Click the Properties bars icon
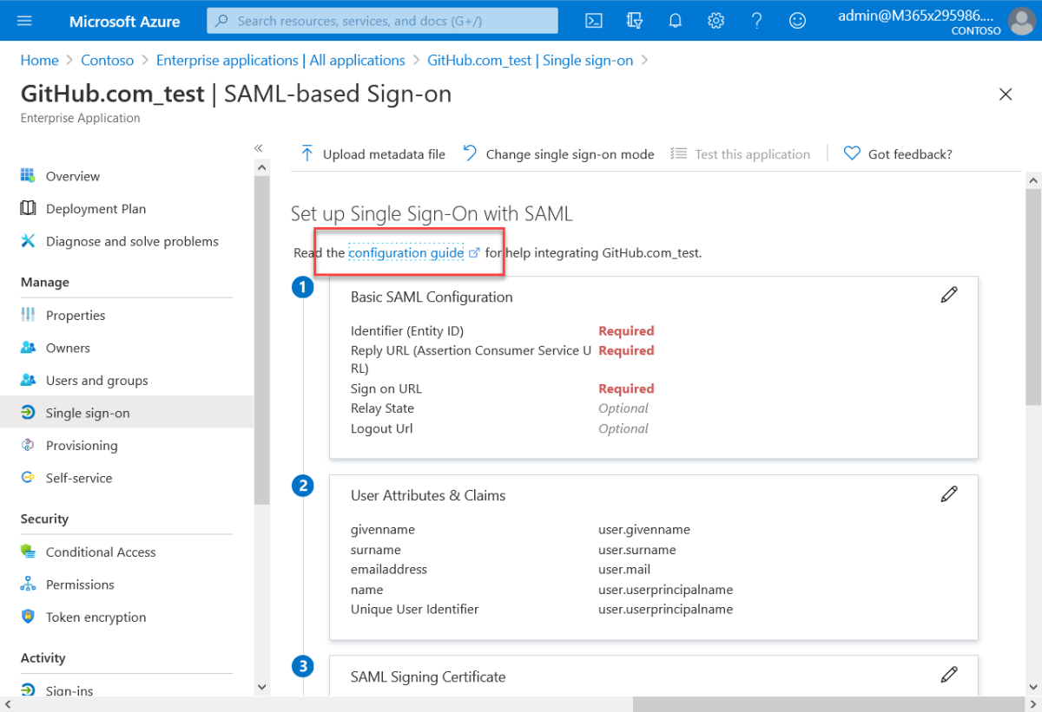 coord(29,315)
